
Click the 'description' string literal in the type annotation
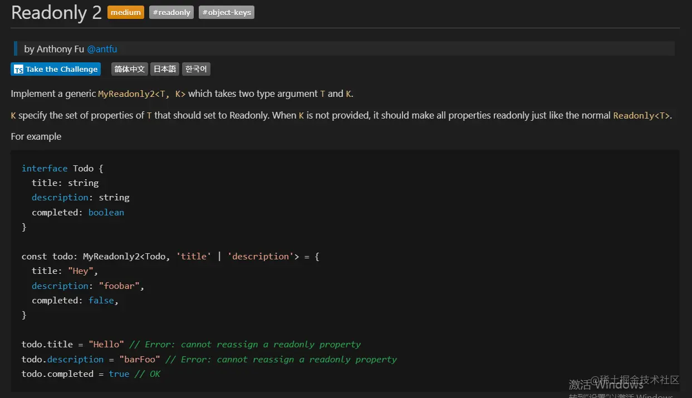pos(260,257)
